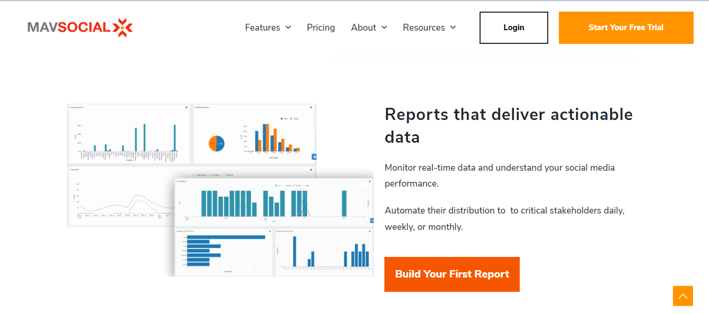
Task: Click the orange scroll-to-top arrow
Action: tap(683, 296)
